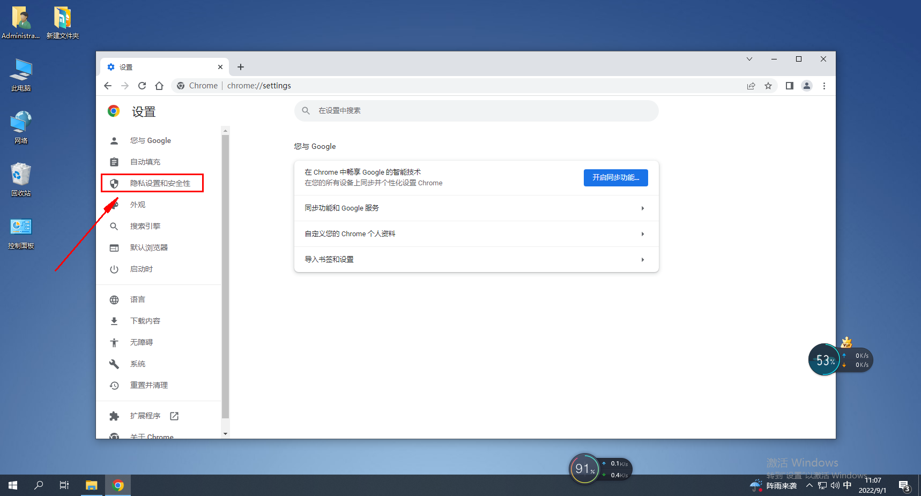This screenshot has height=496, width=921.
Task: Click the reload page icon
Action: coord(142,86)
